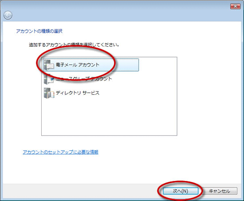The width and height of the screenshot is (244, 201).
Task: Choose ニュースグループ アカウント label
Action: (84, 79)
